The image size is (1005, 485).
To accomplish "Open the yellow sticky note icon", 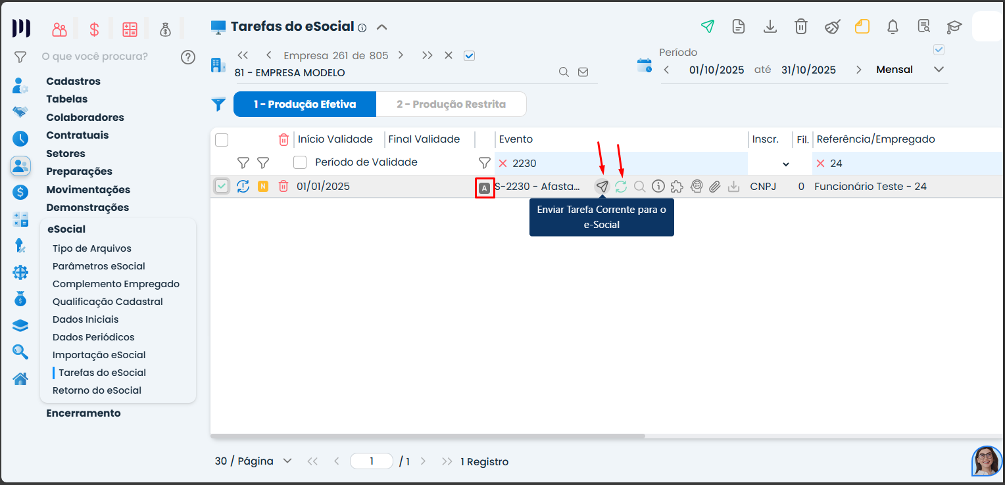I will pos(862,26).
